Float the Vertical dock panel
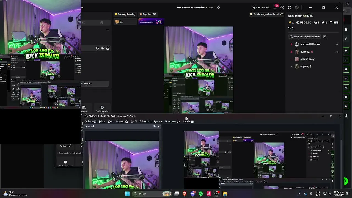 click(x=154, y=126)
